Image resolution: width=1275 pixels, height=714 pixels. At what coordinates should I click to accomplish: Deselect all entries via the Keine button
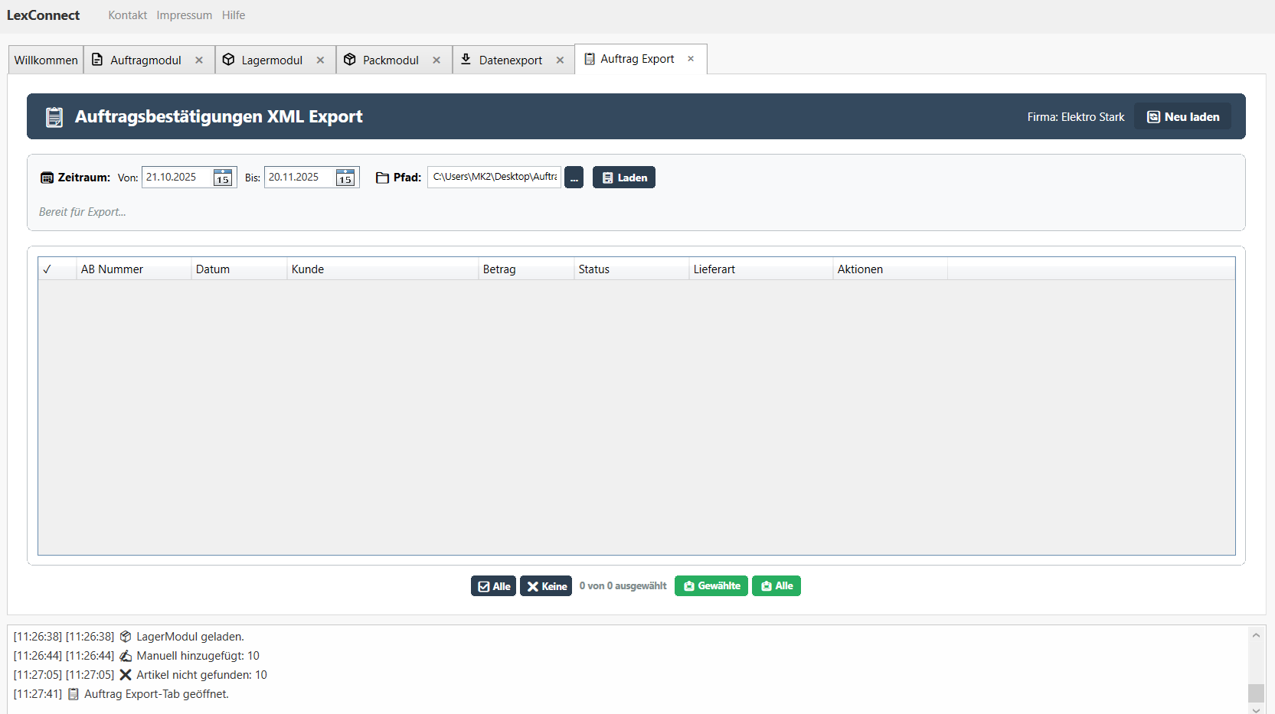click(545, 585)
